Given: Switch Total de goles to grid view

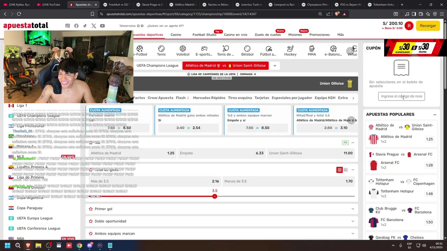Looking at the screenshot, I should click(339, 170).
